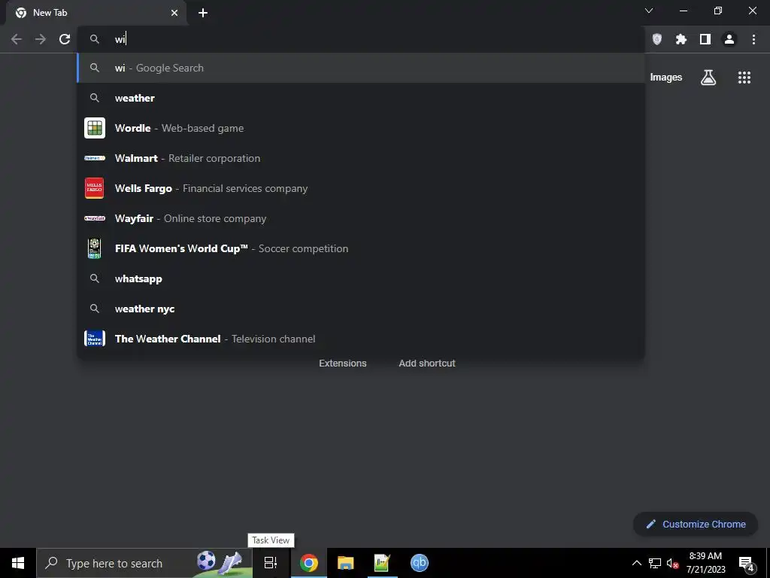
Task: Open the shield extension icon in toolbar
Action: coord(657,39)
